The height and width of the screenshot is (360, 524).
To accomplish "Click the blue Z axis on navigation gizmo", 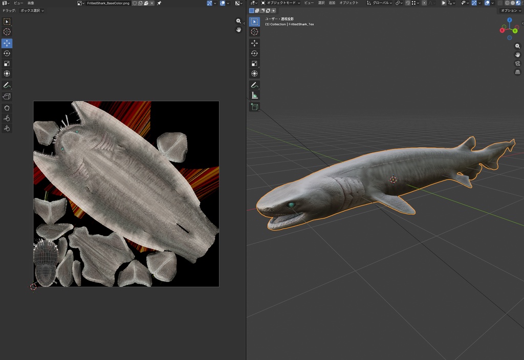I will 509,20.
